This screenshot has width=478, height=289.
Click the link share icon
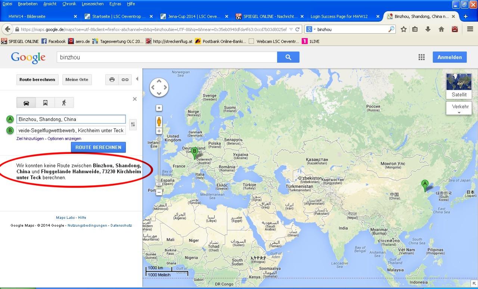point(125,80)
